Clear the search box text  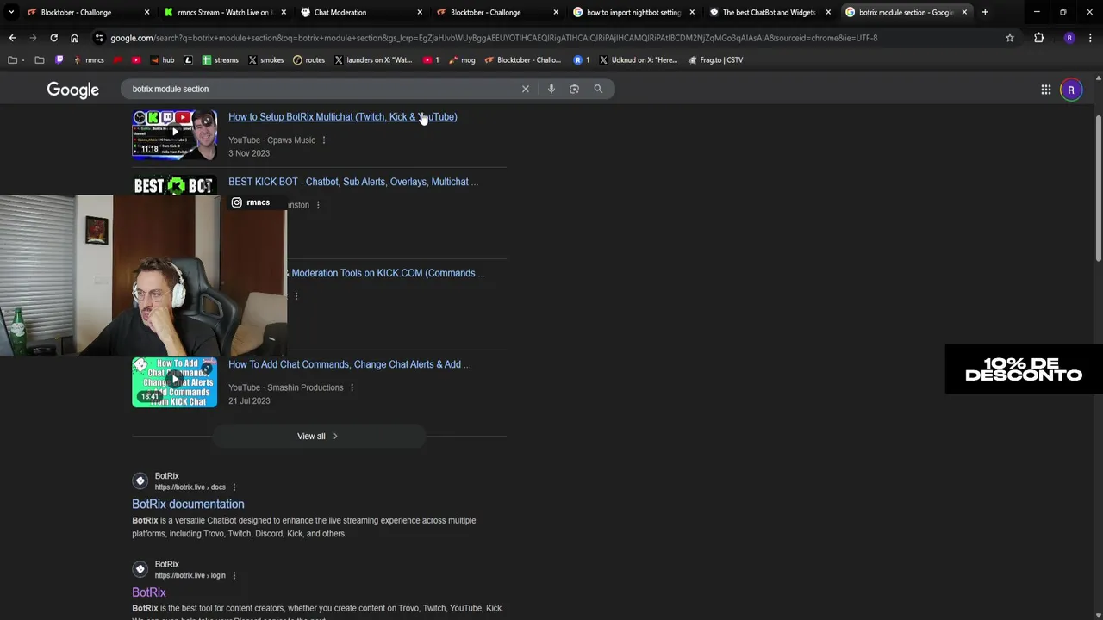pyautogui.click(x=525, y=89)
